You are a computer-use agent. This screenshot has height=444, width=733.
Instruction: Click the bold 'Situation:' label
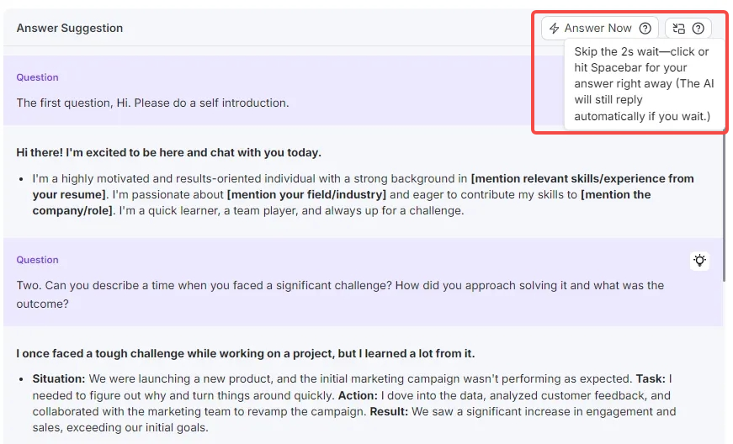(x=59, y=379)
